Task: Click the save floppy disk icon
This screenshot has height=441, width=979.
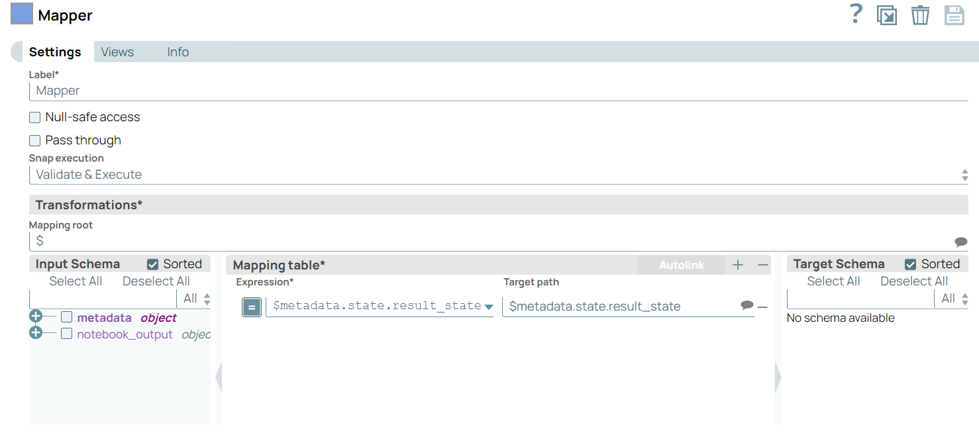Action: pos(954,15)
